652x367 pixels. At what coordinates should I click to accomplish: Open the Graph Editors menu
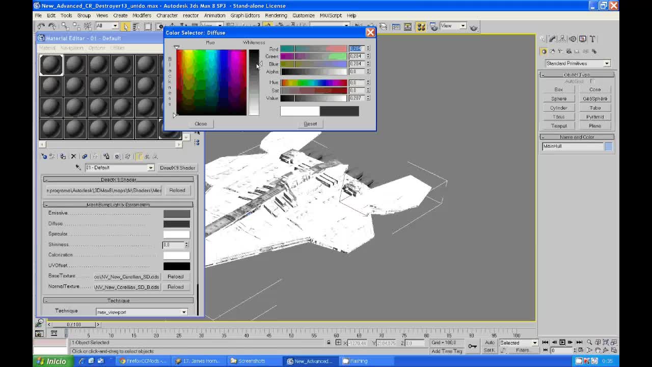tap(245, 15)
